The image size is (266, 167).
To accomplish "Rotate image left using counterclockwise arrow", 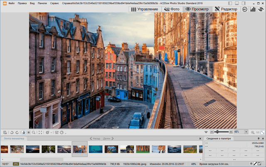I will point(11,132).
